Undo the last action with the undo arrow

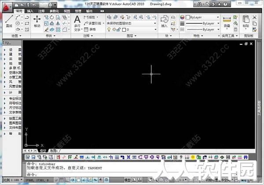pos(34,5)
